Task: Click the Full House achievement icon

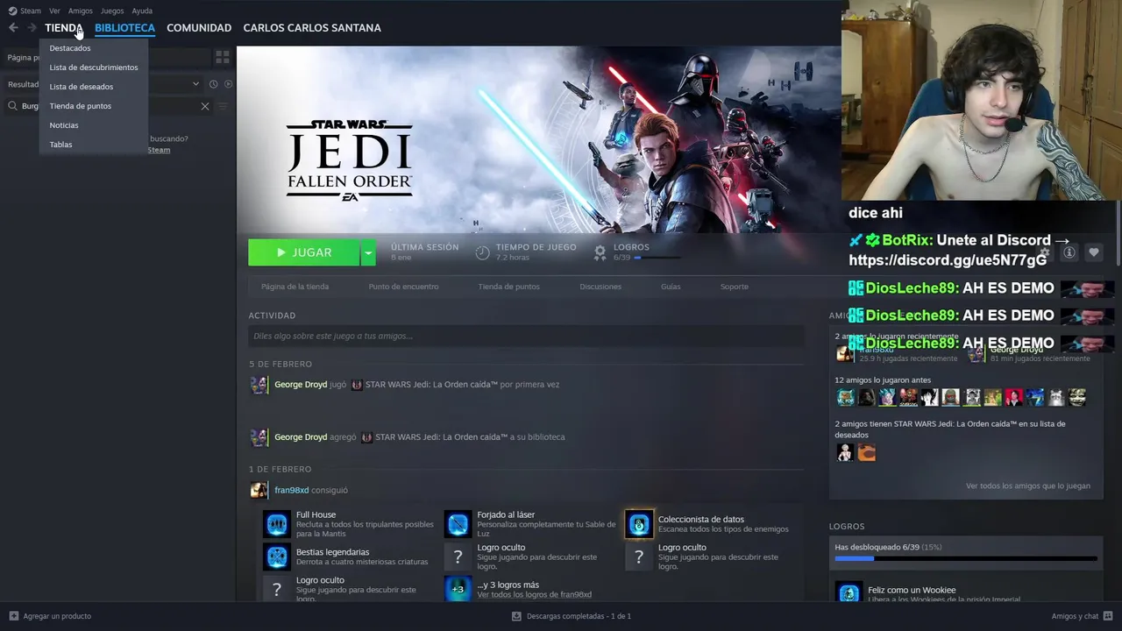Action: [x=277, y=524]
